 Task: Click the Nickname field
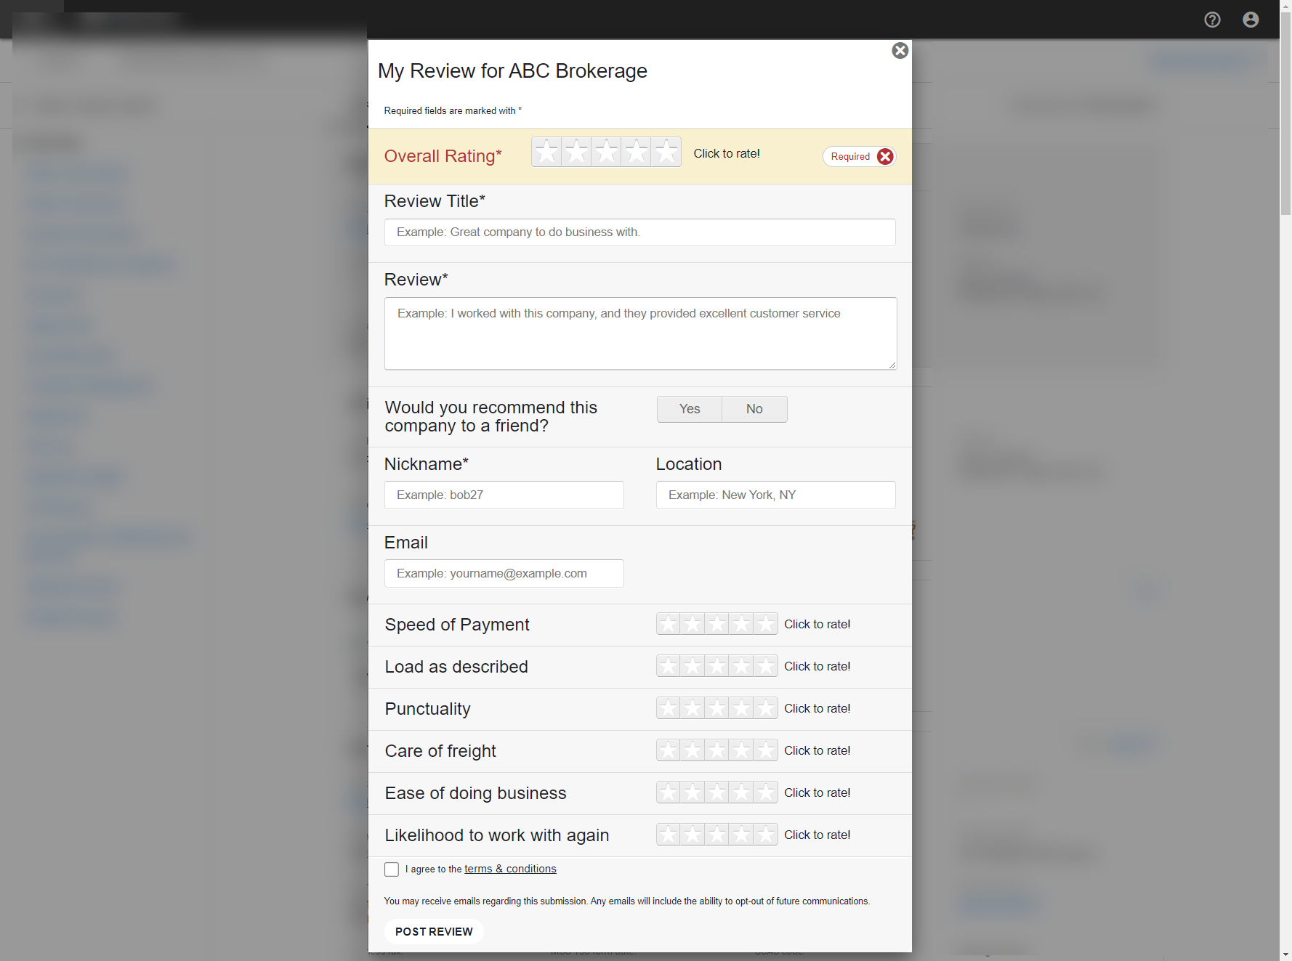504,495
